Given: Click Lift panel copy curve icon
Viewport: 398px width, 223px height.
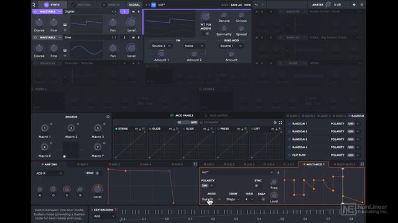Looking at the screenshot, I should pos(272,129).
